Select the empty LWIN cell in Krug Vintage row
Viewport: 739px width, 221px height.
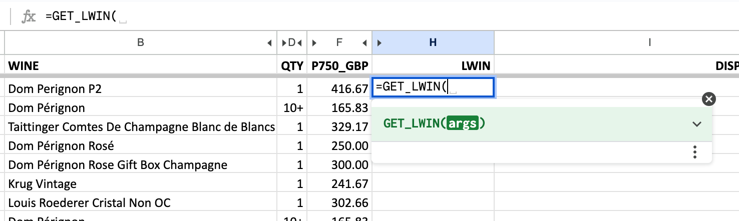(433, 183)
